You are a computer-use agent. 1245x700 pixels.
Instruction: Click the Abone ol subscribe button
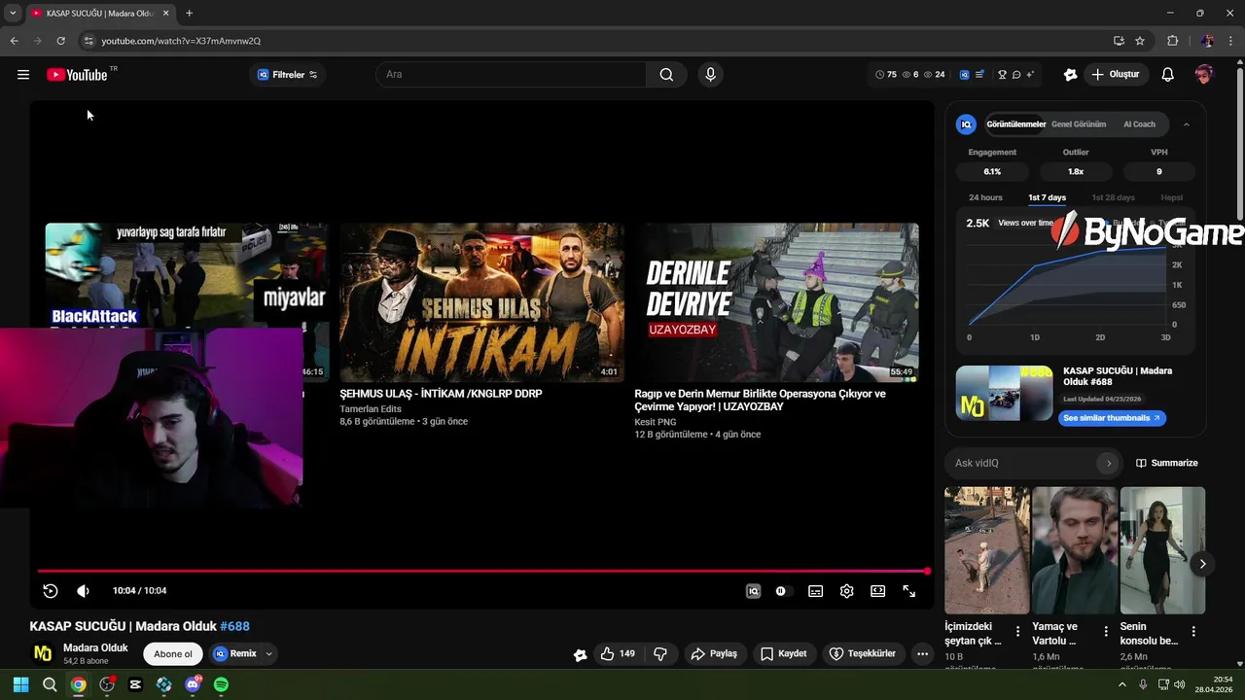(x=173, y=654)
